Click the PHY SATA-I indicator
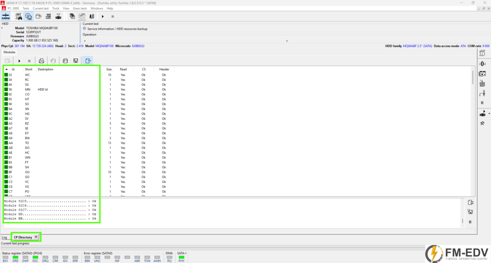Screen dimensions: 491x263 tap(181, 257)
